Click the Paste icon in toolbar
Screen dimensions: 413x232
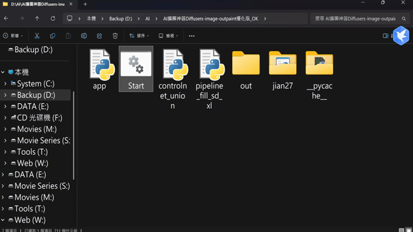pos(68,36)
